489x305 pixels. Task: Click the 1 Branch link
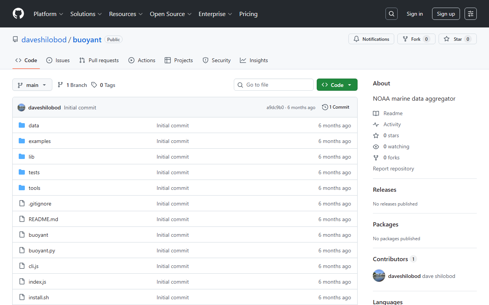(x=72, y=85)
